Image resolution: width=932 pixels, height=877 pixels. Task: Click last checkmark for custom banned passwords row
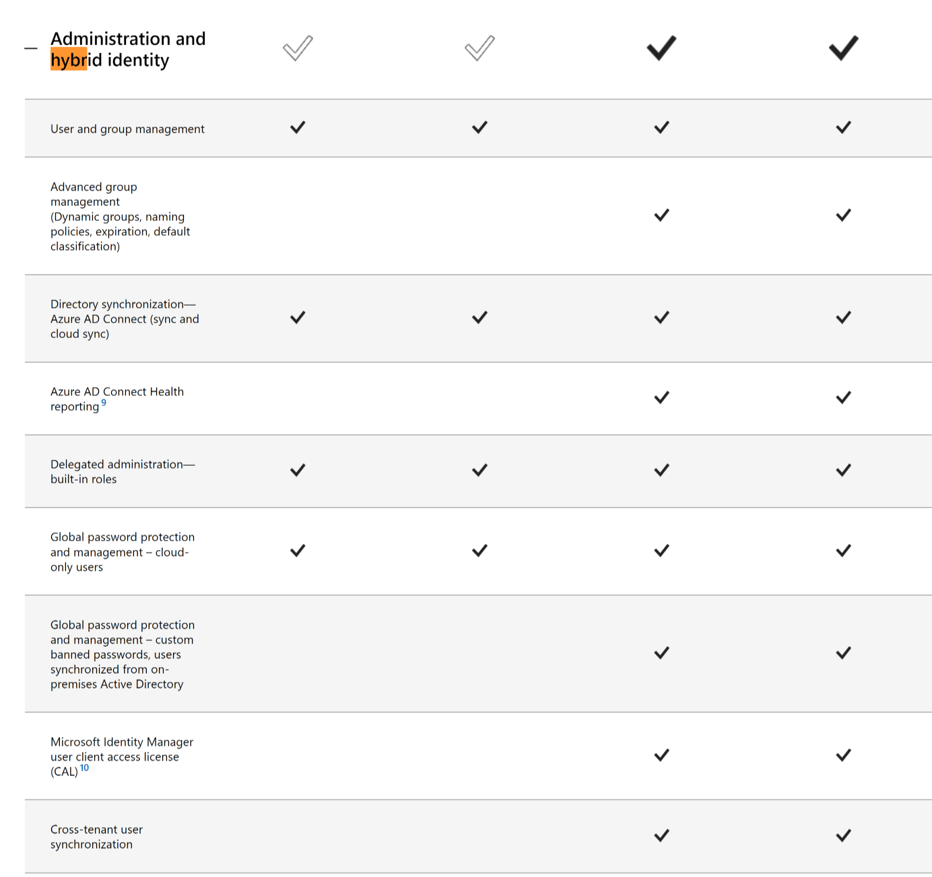click(x=843, y=653)
